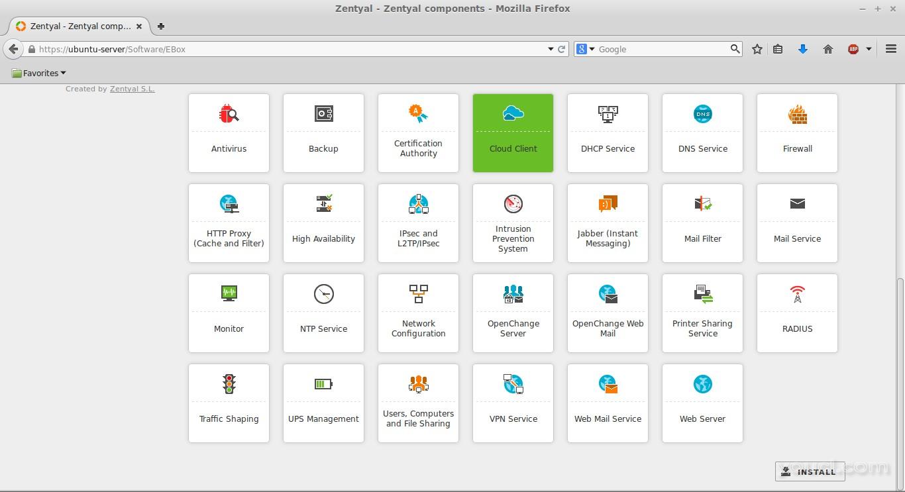
Task: Select the UPS Management component
Action: (323, 403)
